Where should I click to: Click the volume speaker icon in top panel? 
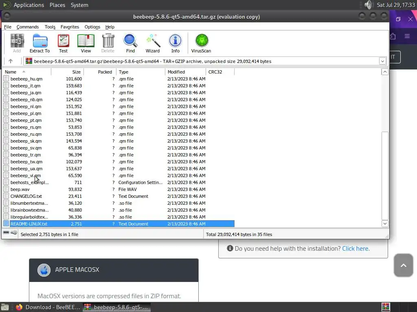[368, 5]
